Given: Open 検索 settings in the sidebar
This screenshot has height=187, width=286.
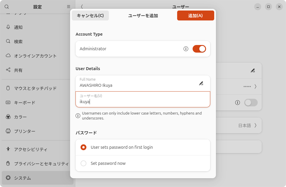Looking at the screenshot, I should coord(38,41).
